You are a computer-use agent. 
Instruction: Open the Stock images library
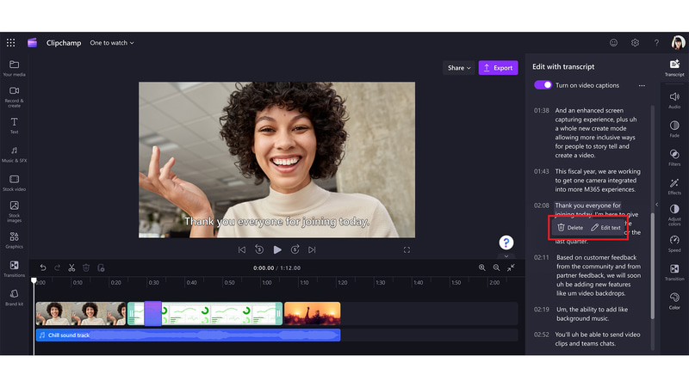14,212
